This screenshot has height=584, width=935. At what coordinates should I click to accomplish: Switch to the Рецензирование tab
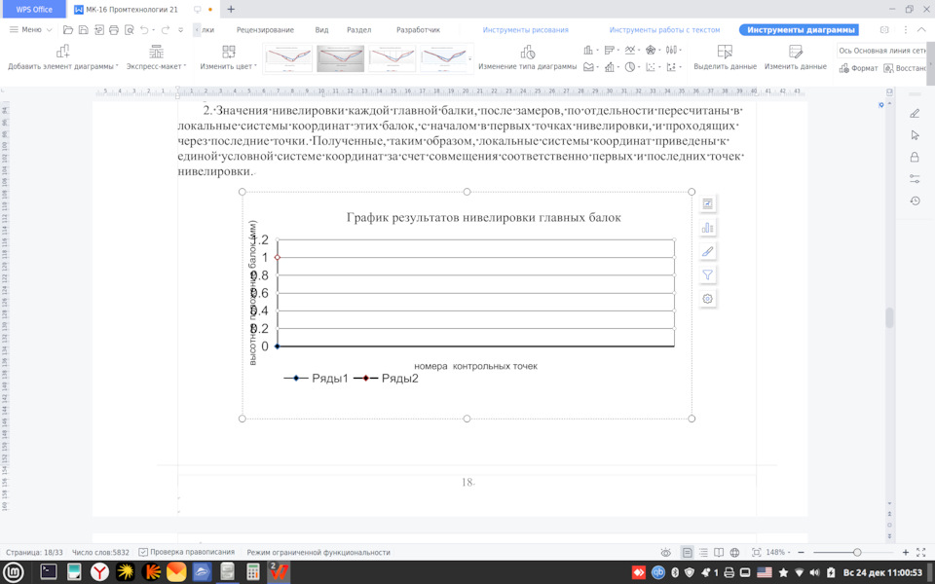tap(265, 30)
